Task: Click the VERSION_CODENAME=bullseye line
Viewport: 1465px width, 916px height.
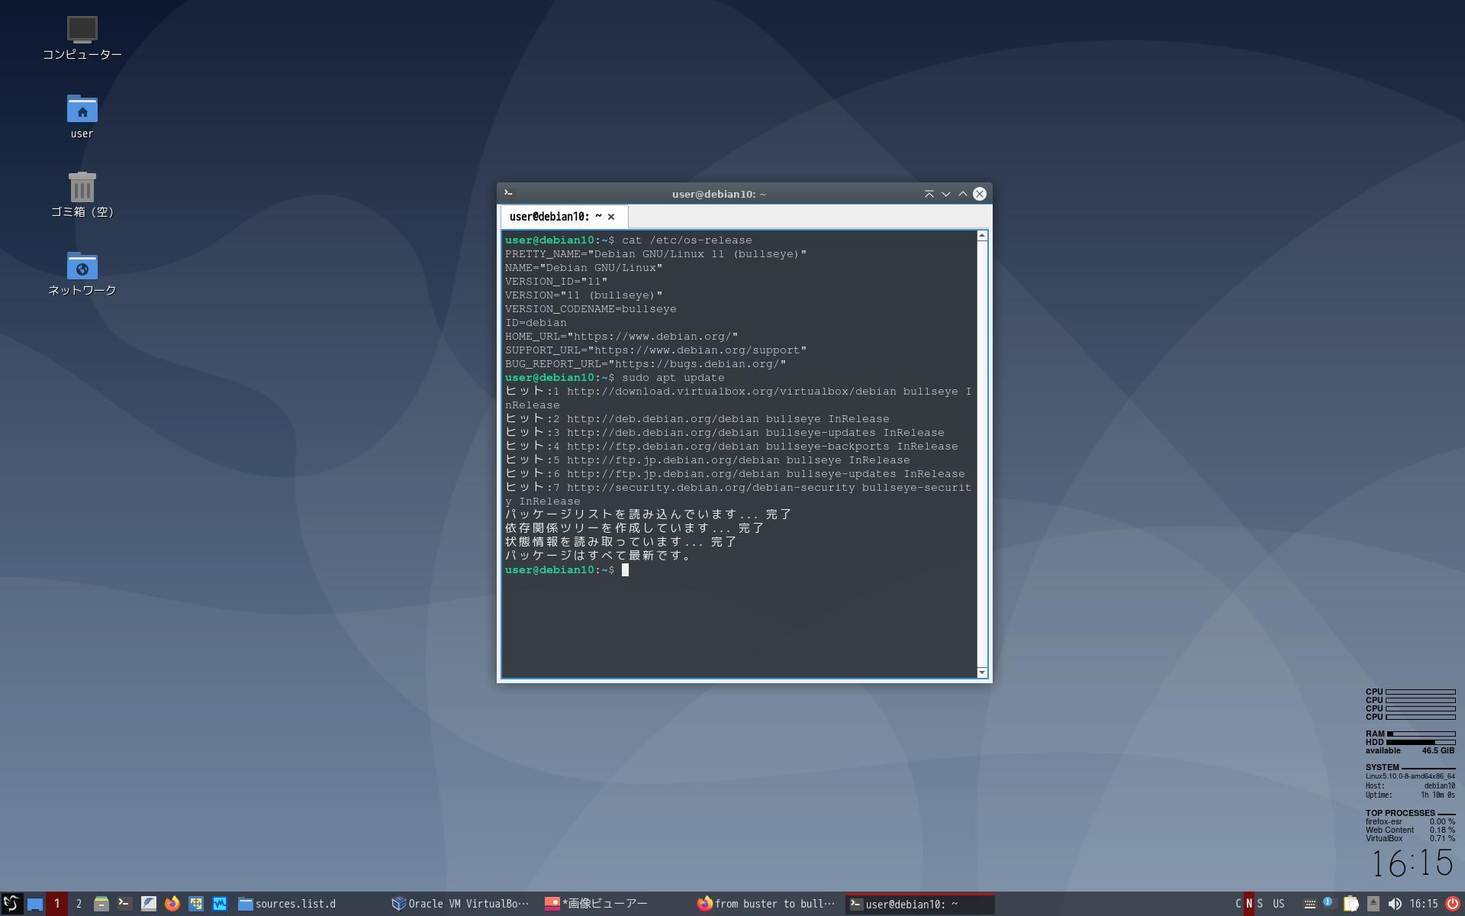Action: point(591,309)
